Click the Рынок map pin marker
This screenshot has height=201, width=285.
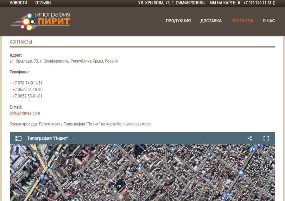click(x=35, y=154)
